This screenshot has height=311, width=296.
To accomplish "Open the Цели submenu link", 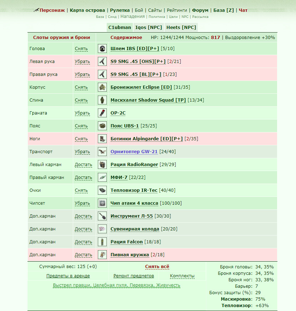I will (x=173, y=17).
